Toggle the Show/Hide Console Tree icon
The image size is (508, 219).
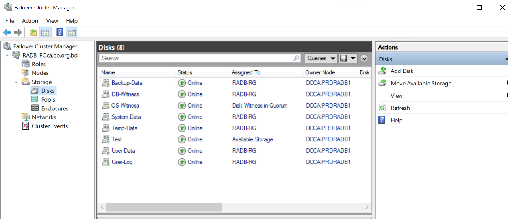click(x=45, y=33)
